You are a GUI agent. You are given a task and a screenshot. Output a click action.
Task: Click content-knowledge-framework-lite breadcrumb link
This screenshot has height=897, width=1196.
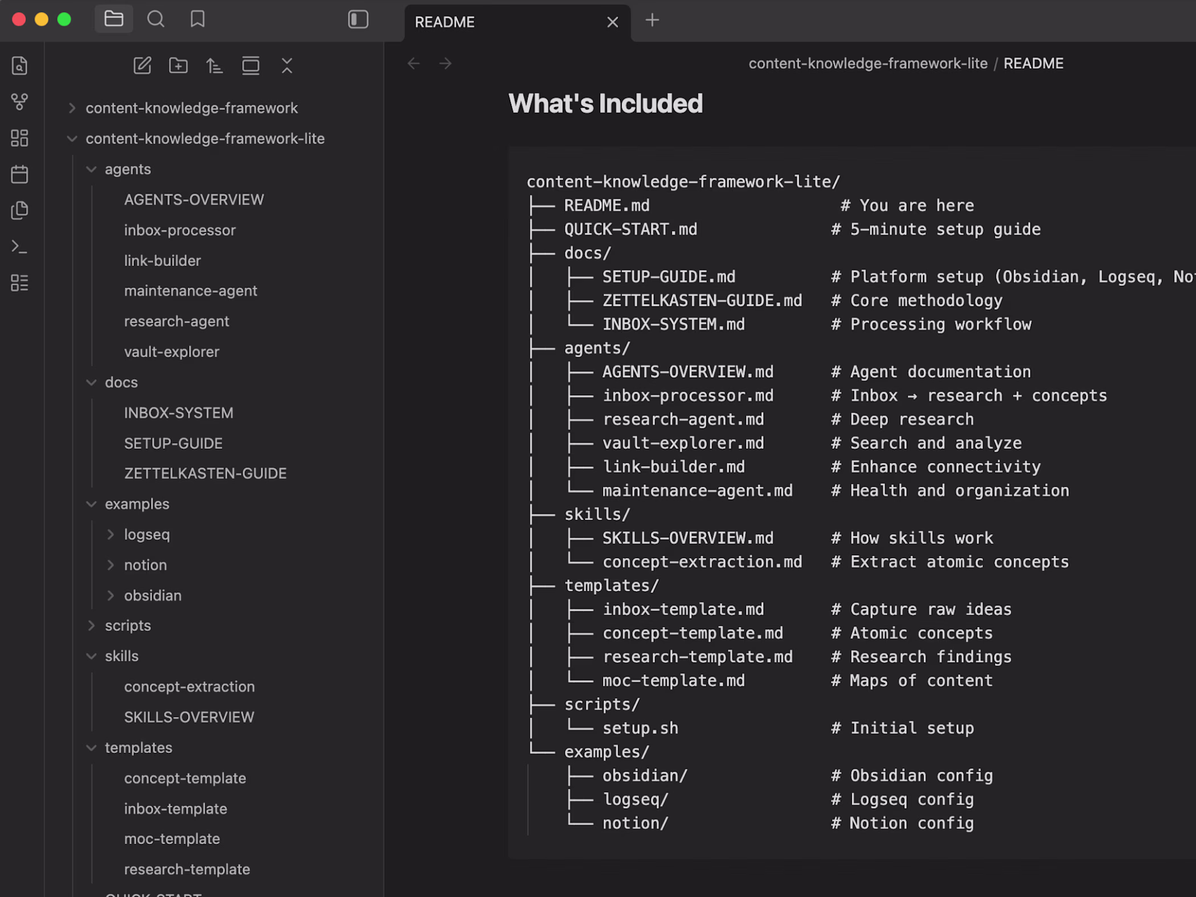867,63
